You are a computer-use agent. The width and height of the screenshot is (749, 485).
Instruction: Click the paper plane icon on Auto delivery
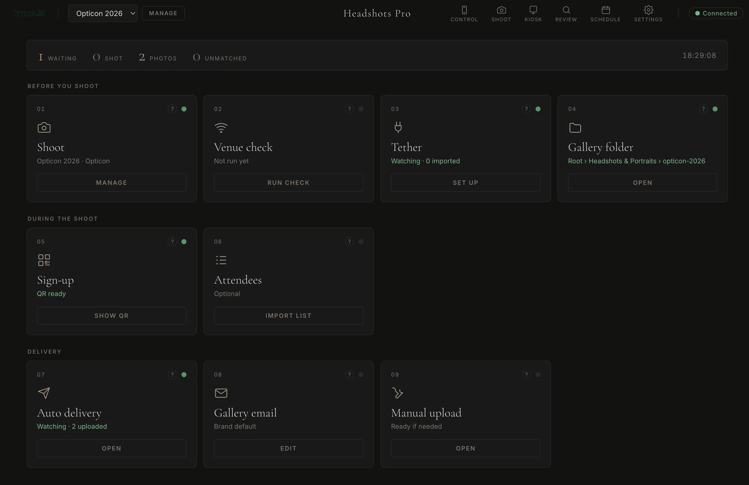44,393
